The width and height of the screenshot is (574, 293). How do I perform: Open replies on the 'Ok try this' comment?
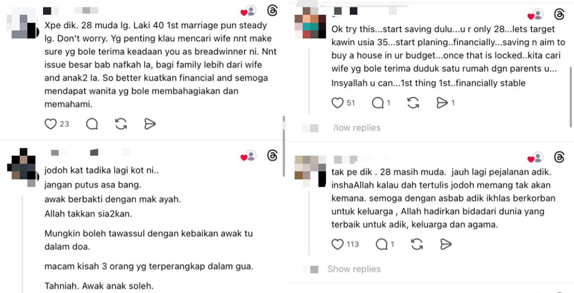pos(378,103)
